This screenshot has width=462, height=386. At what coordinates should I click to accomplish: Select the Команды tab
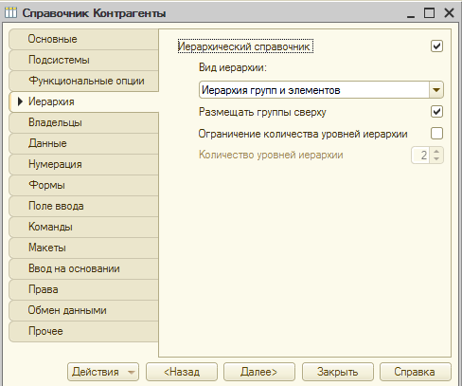coord(83,227)
